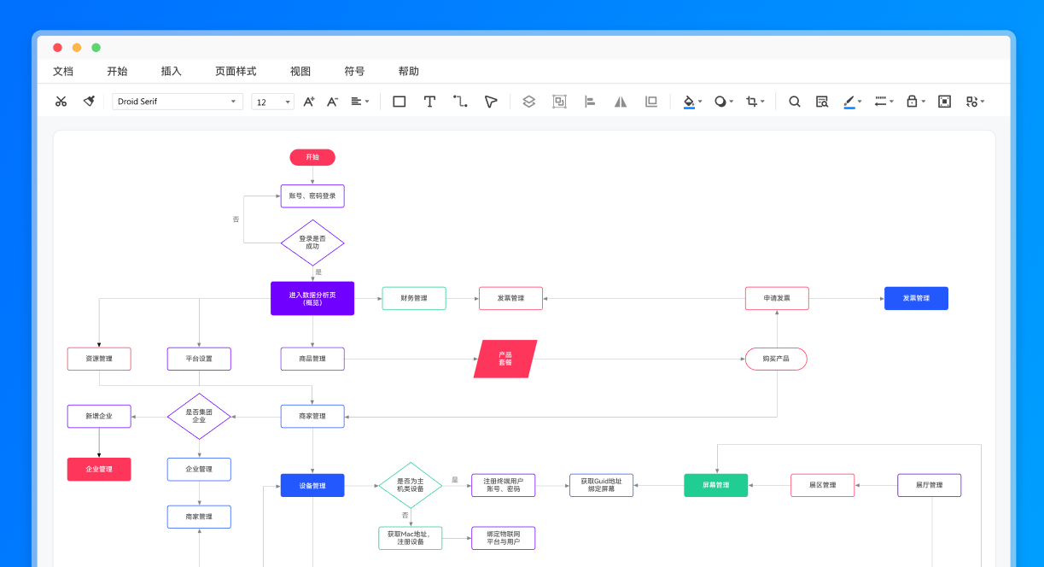Open the 插入 menu

click(171, 72)
